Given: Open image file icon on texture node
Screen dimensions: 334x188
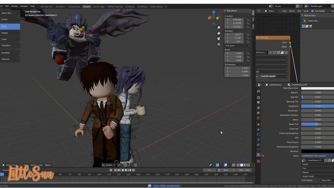Looking at the screenshot, I should tap(282, 52).
